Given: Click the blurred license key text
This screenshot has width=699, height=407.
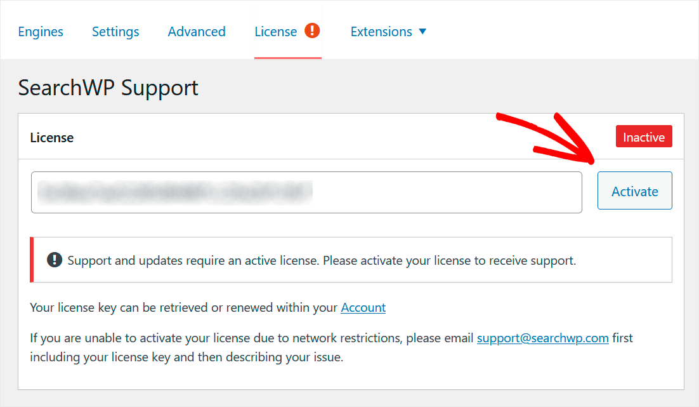Looking at the screenshot, I should [x=174, y=192].
